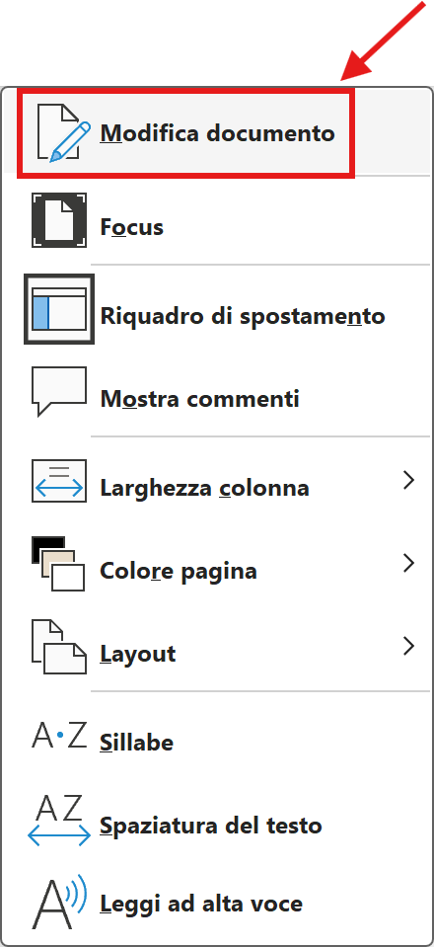Screen dimensions: 434x947
Task: Expand the Colore pagina submenu chevron
Action: (x=409, y=563)
